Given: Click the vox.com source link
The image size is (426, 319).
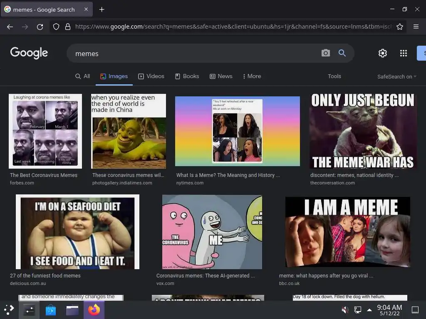Looking at the screenshot, I should (165, 283).
